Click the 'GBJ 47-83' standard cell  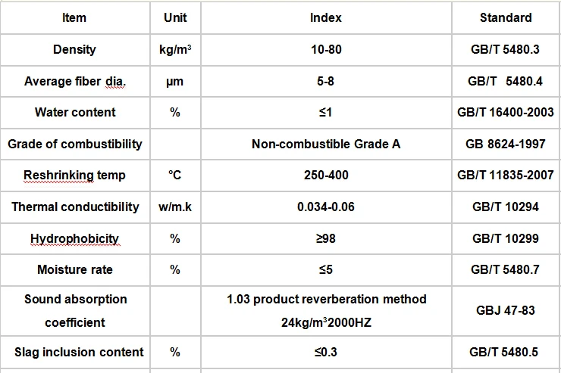(506, 310)
